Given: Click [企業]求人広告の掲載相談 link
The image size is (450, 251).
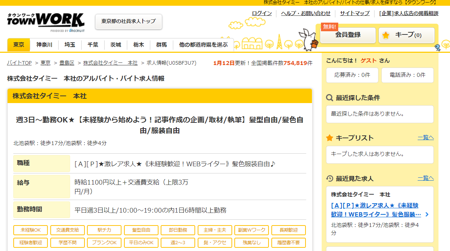Looking at the screenshot, I should coord(409,13).
